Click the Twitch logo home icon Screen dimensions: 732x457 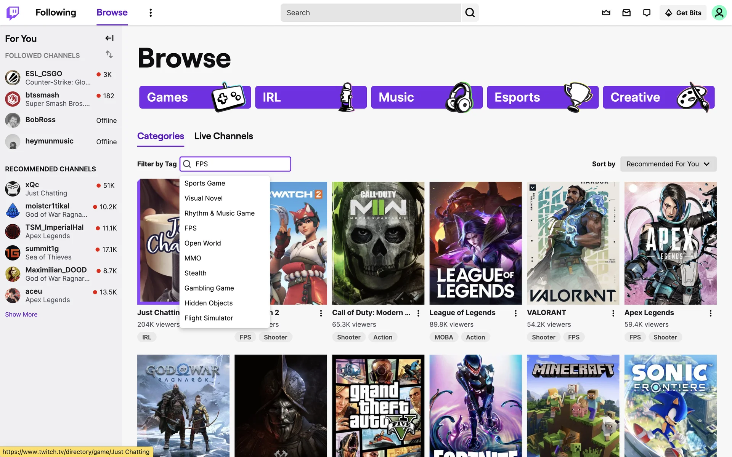13,13
